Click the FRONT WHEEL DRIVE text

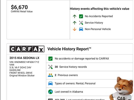pyautogui.click(x=21, y=73)
